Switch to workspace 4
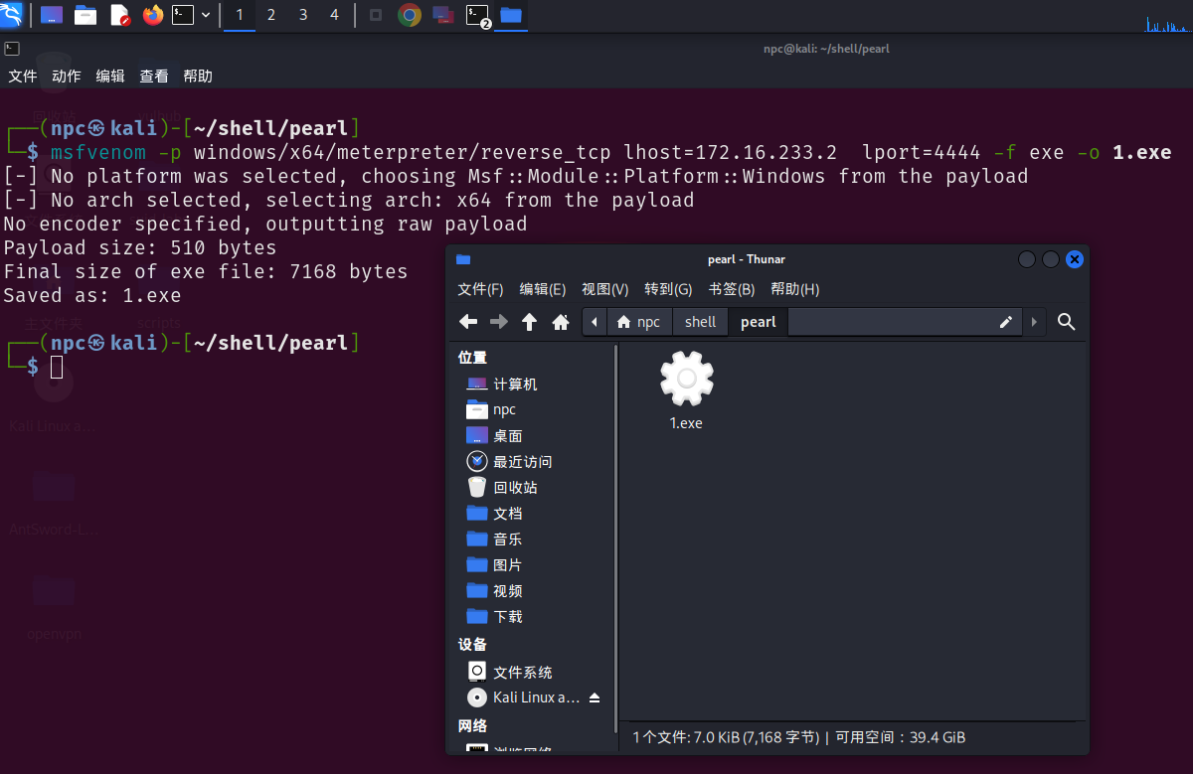Screen dimensions: 1193x774 click(x=334, y=15)
